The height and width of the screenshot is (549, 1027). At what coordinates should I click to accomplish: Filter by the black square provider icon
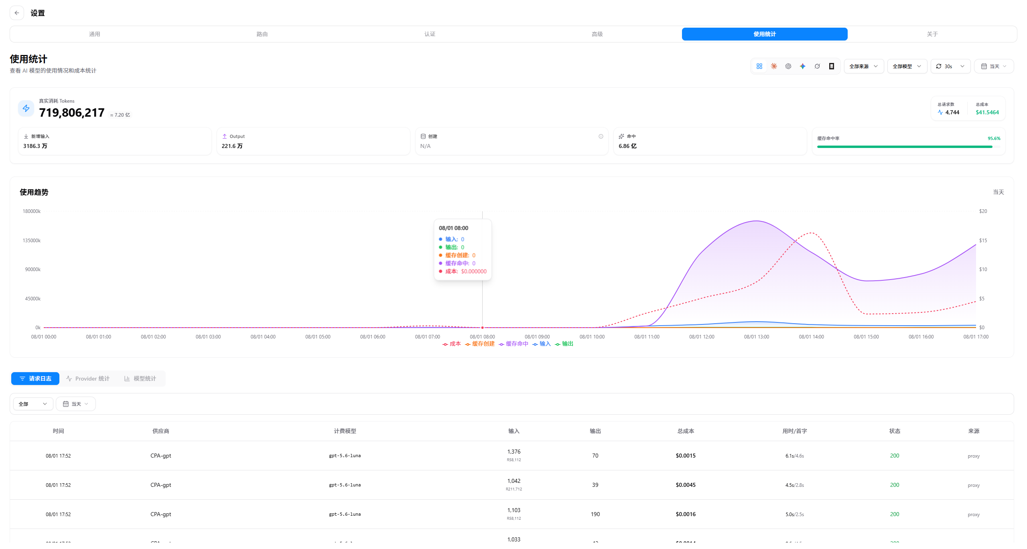pyautogui.click(x=832, y=66)
